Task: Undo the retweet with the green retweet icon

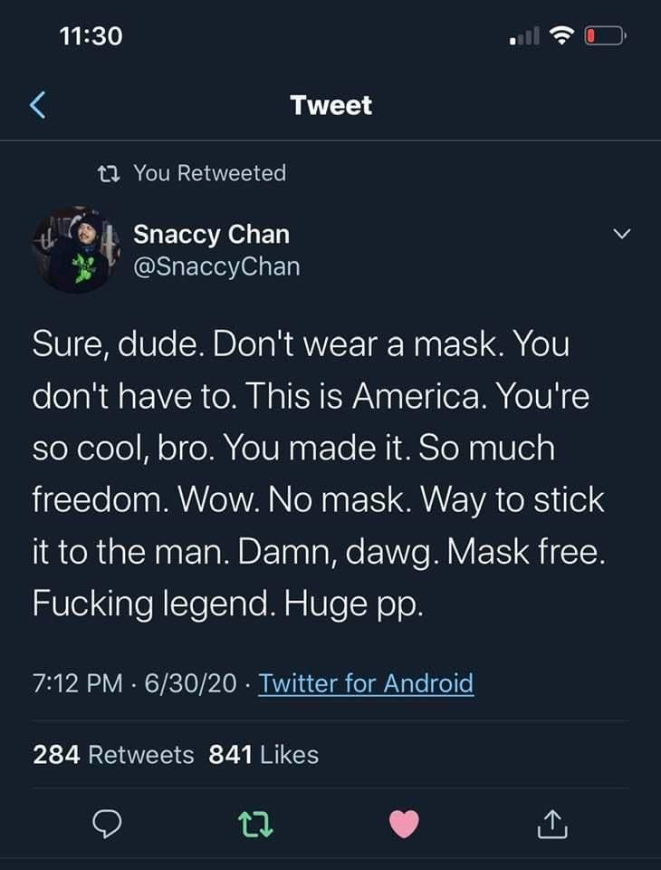Action: (x=256, y=824)
